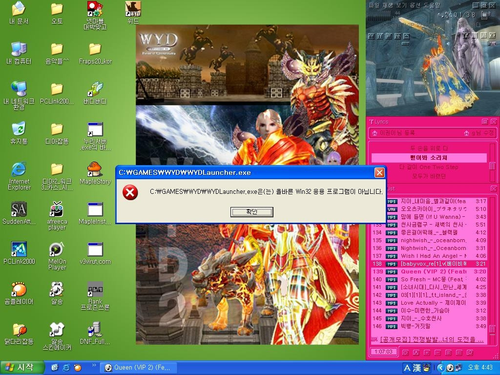
Task: Select MapleStory desktop icon
Action: pyautogui.click(x=95, y=173)
